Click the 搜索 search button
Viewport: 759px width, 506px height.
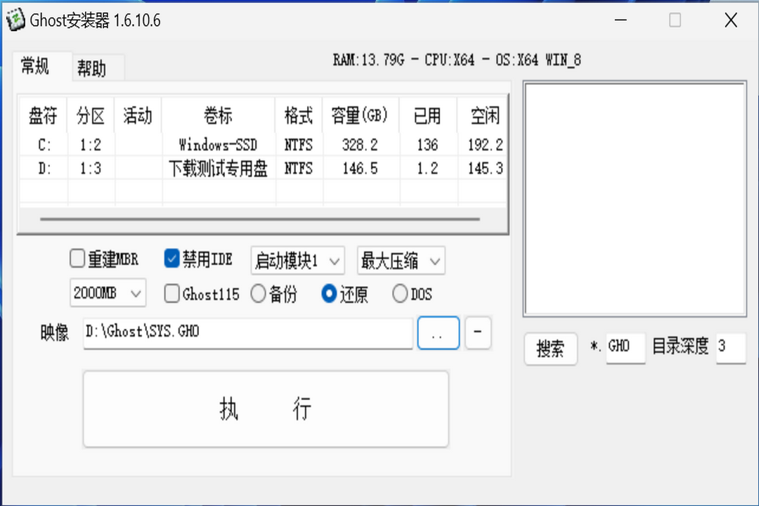pyautogui.click(x=550, y=349)
